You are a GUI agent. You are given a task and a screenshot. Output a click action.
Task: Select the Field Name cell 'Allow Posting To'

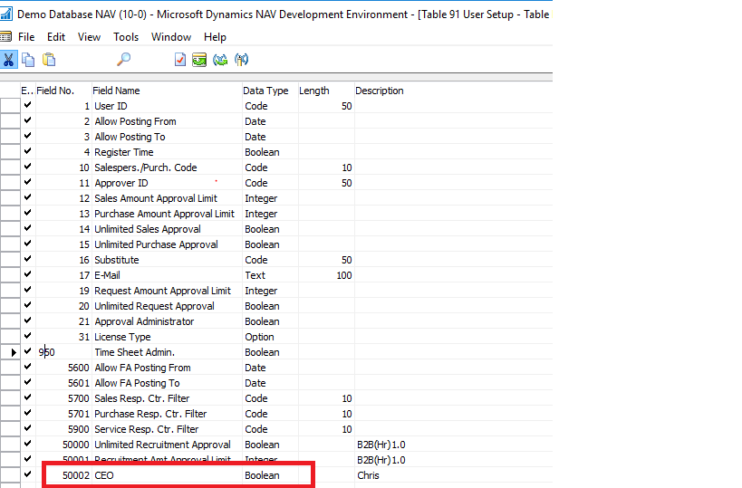point(167,137)
